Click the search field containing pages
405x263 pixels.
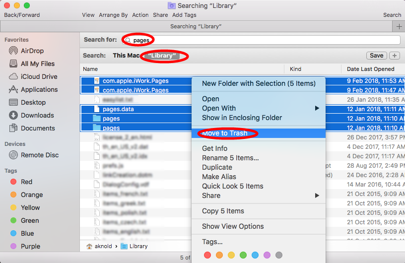[x=261, y=40]
